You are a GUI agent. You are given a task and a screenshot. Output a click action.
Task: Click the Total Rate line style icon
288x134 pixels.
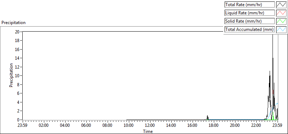[x=282, y=4]
